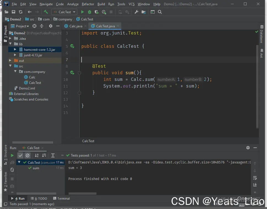Open the 6: TODO tool window

(39, 199)
